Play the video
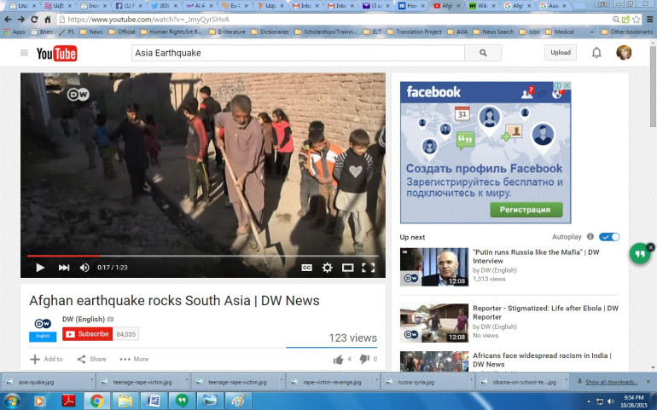 [40, 267]
